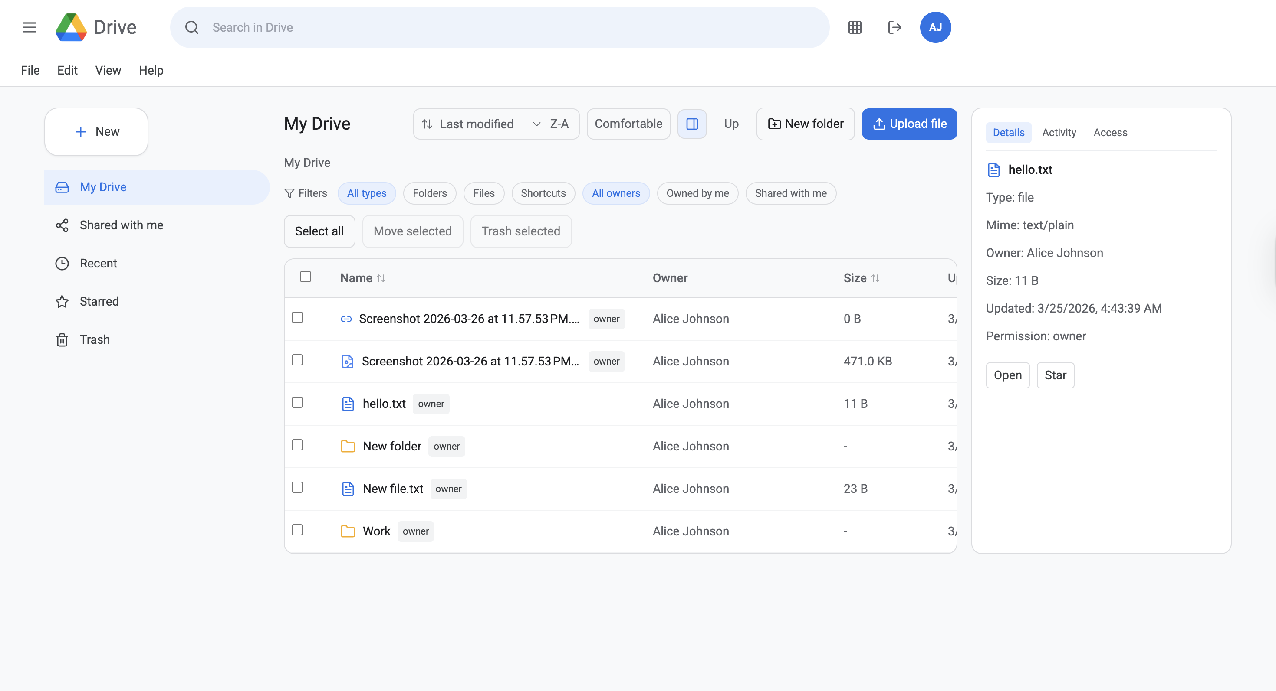This screenshot has height=691, width=1276.
Task: Open the View menu
Action: (x=108, y=70)
